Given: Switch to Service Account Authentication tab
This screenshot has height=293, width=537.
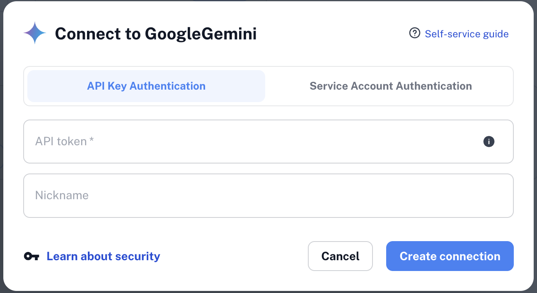Looking at the screenshot, I should pyautogui.click(x=390, y=86).
